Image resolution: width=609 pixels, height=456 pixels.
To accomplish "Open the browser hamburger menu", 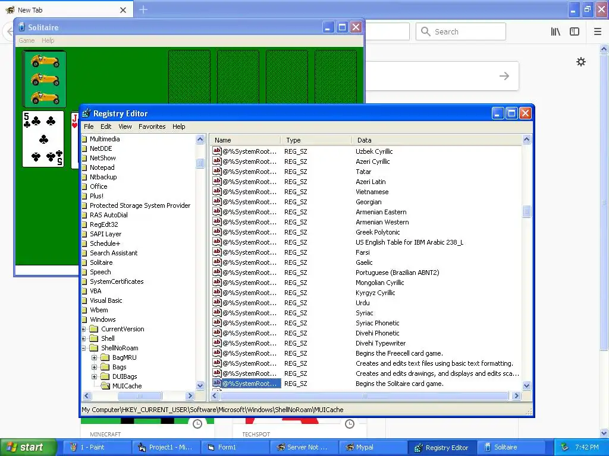I will [598, 32].
